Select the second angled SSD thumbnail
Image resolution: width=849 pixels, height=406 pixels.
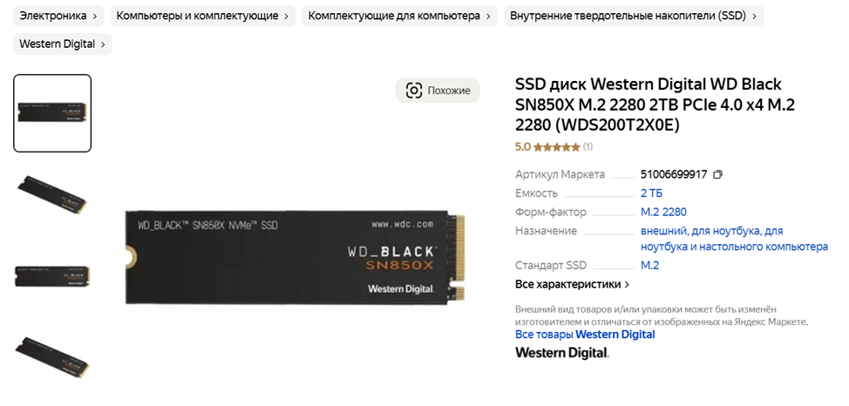pos(52,194)
